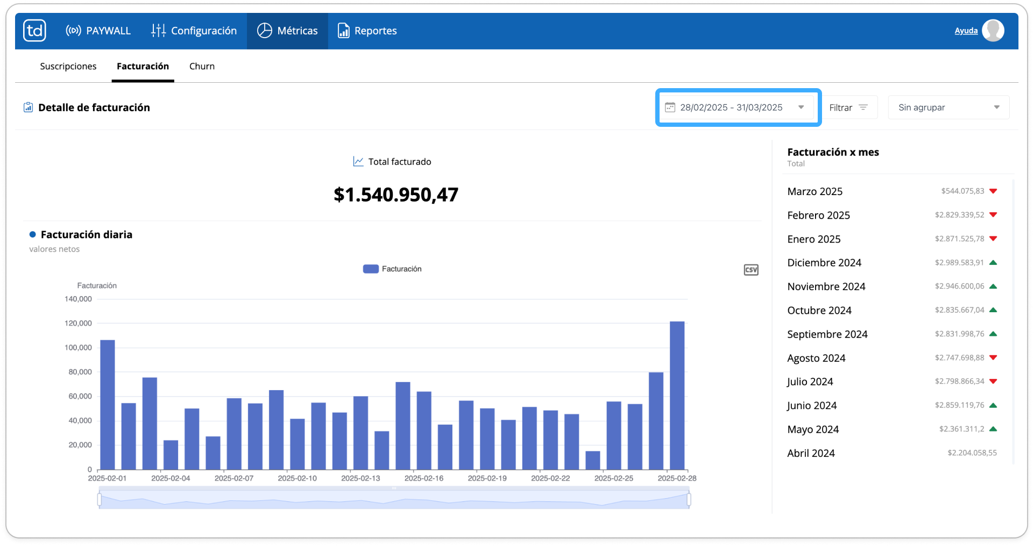
Task: Select the Marzo 2025 row
Action: click(x=892, y=191)
